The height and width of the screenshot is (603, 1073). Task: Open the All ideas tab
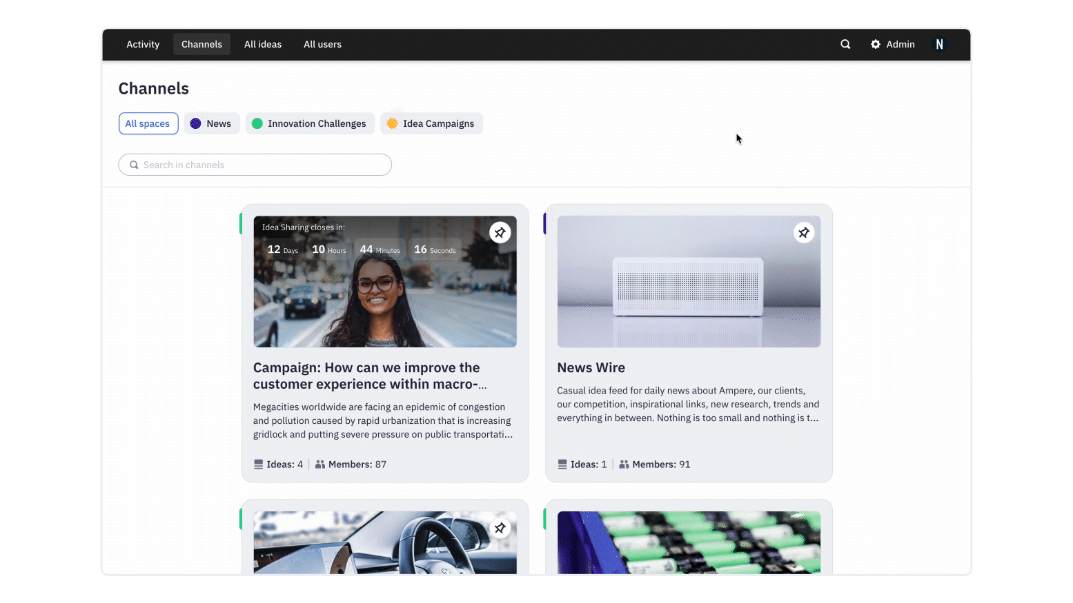coord(263,44)
